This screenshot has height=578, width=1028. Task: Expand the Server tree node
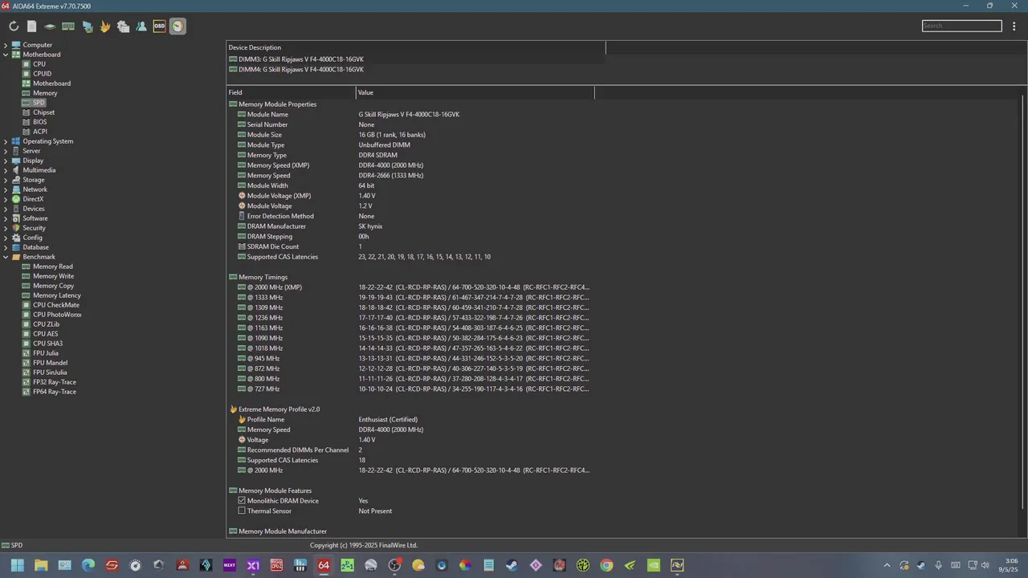6,151
